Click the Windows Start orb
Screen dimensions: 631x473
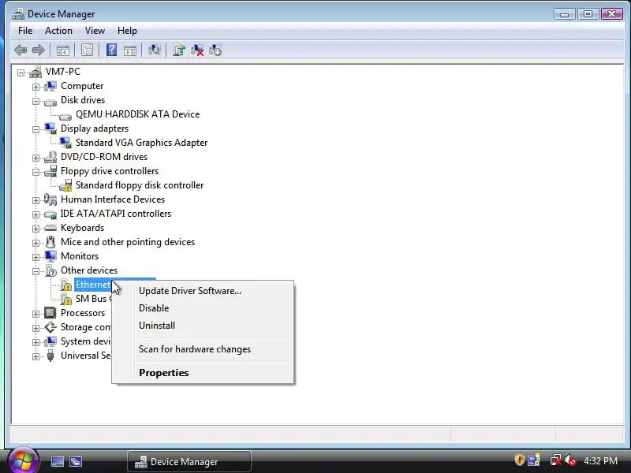[x=23, y=461]
